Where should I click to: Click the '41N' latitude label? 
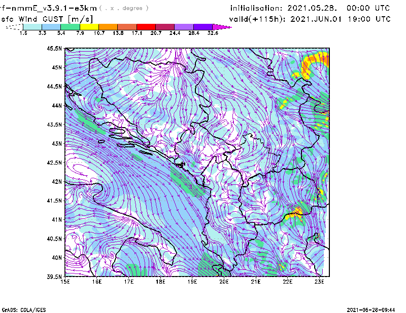coord(57,220)
